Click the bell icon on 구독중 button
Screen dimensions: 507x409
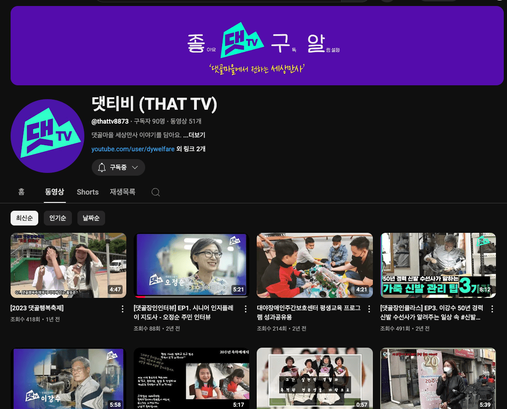[102, 167]
